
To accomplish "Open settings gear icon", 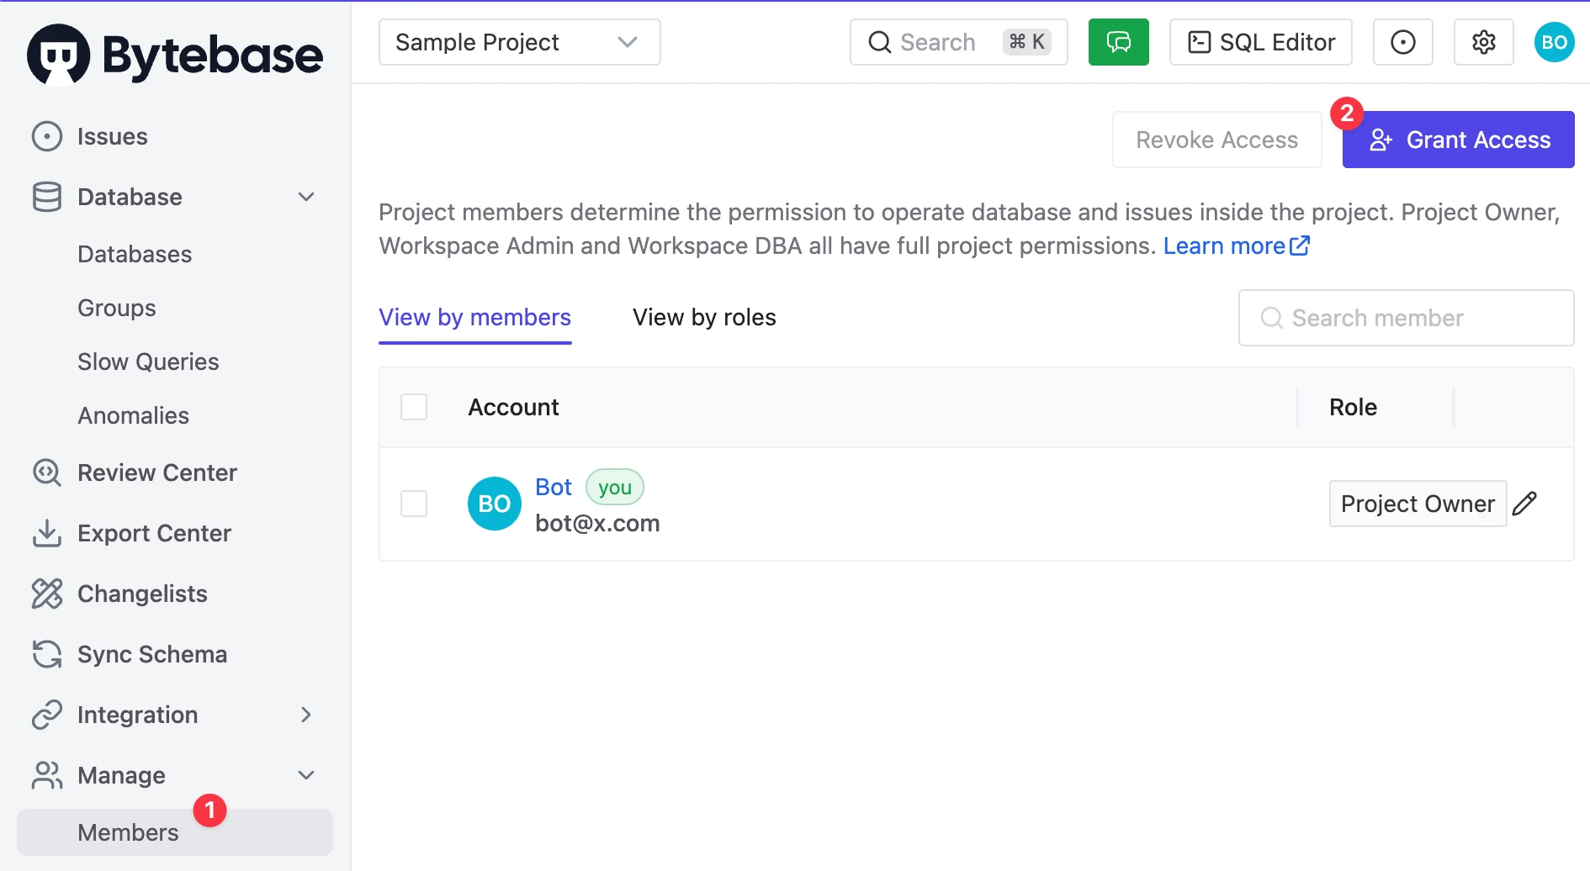I will click(x=1483, y=42).
